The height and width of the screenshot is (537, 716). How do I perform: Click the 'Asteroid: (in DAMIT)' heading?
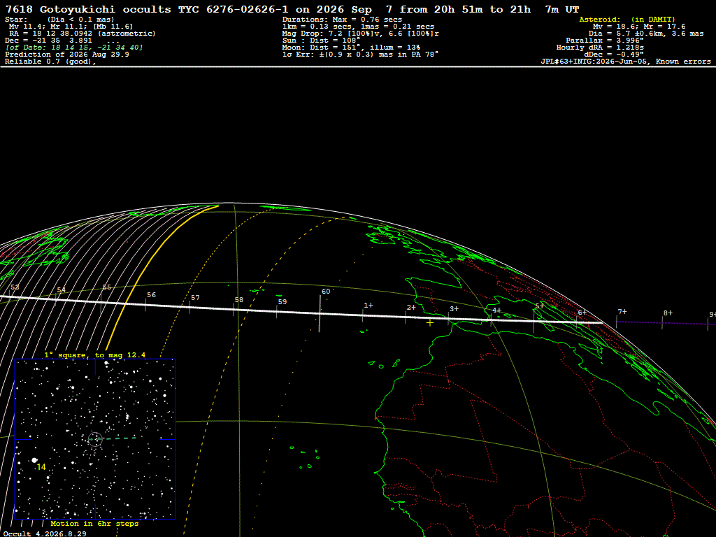(x=627, y=19)
